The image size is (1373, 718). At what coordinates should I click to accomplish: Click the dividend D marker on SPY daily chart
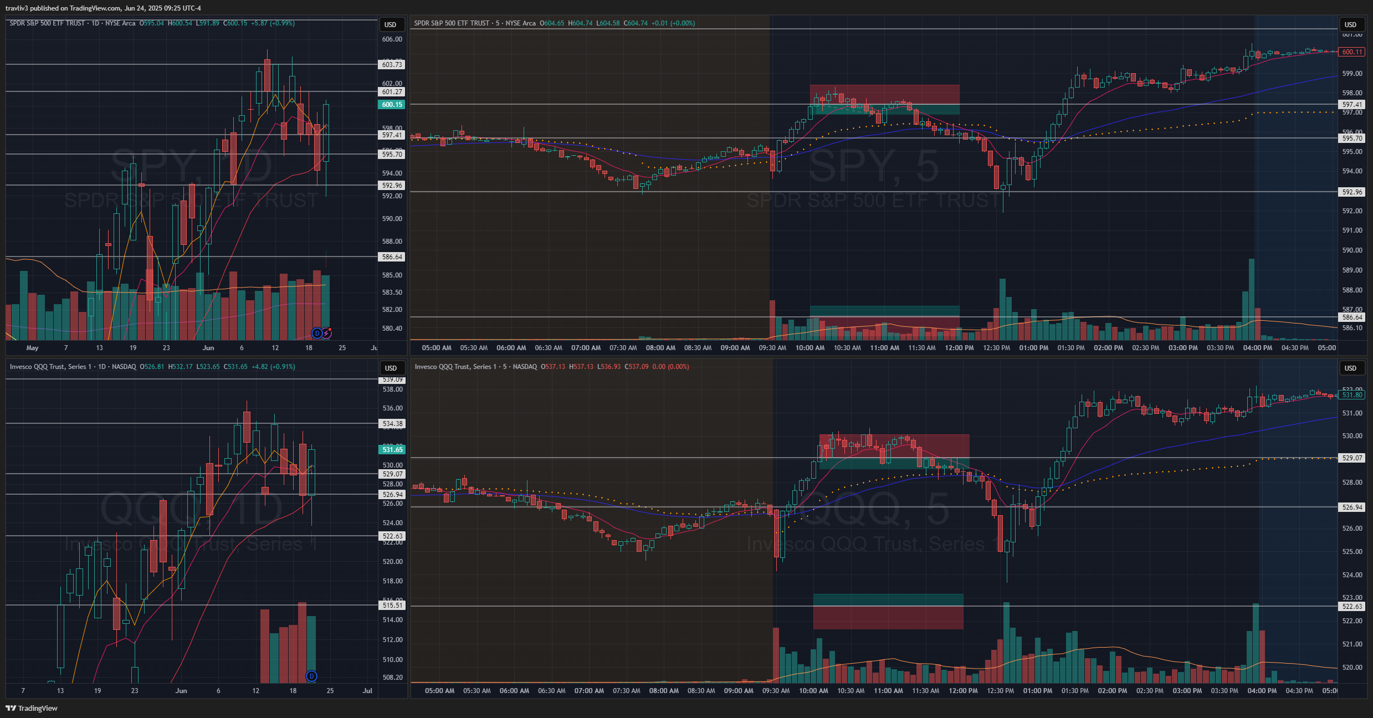[317, 333]
